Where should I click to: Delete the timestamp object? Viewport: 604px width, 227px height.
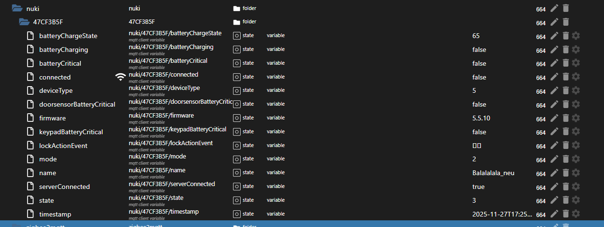[565, 214]
